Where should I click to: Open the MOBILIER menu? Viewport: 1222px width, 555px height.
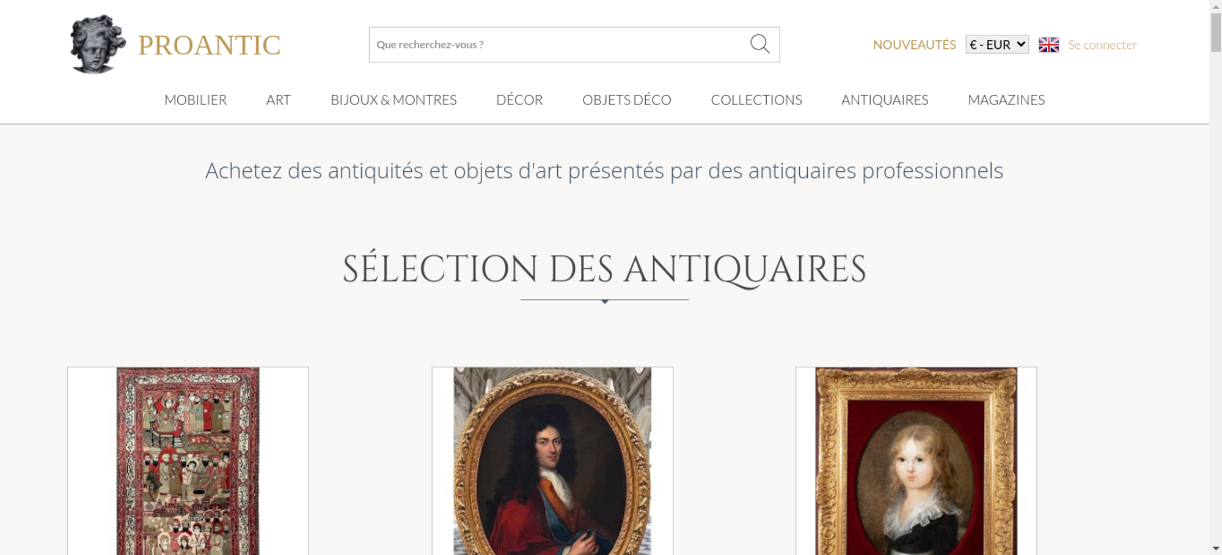(x=196, y=100)
